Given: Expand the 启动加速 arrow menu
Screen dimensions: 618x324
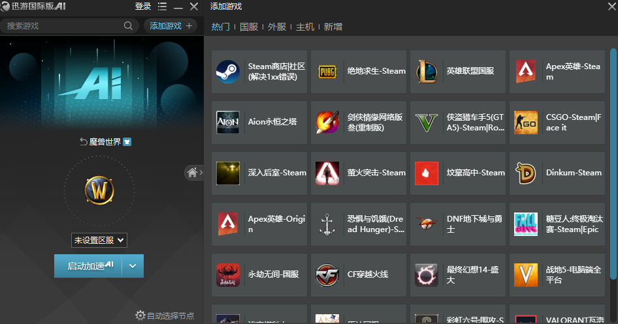Looking at the screenshot, I should pos(133,266).
